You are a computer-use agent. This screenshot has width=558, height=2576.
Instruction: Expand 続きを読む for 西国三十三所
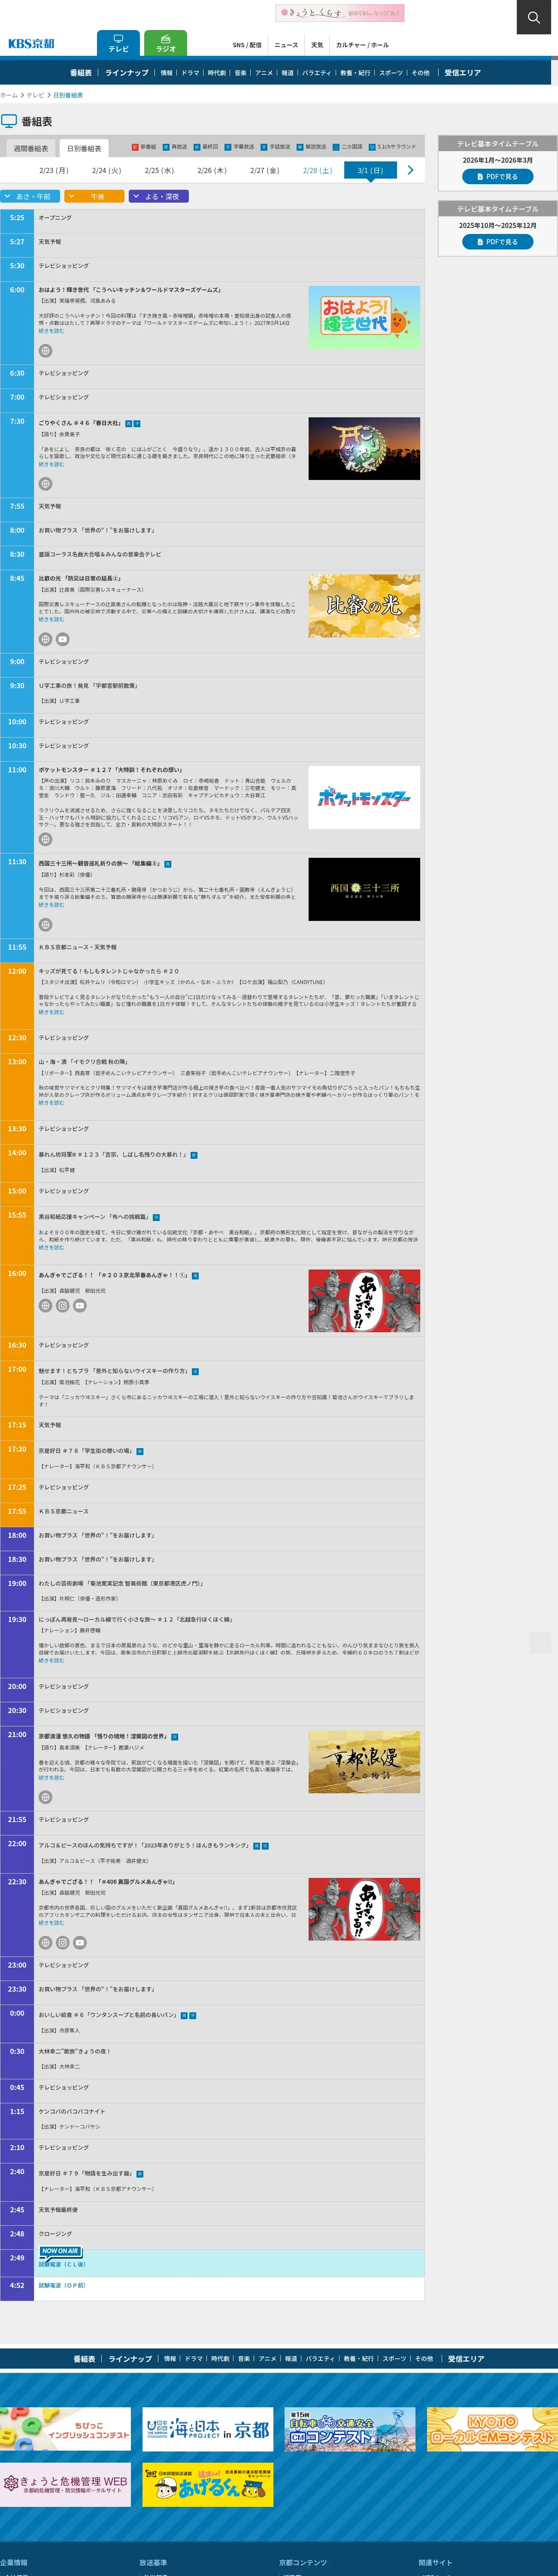point(51,905)
